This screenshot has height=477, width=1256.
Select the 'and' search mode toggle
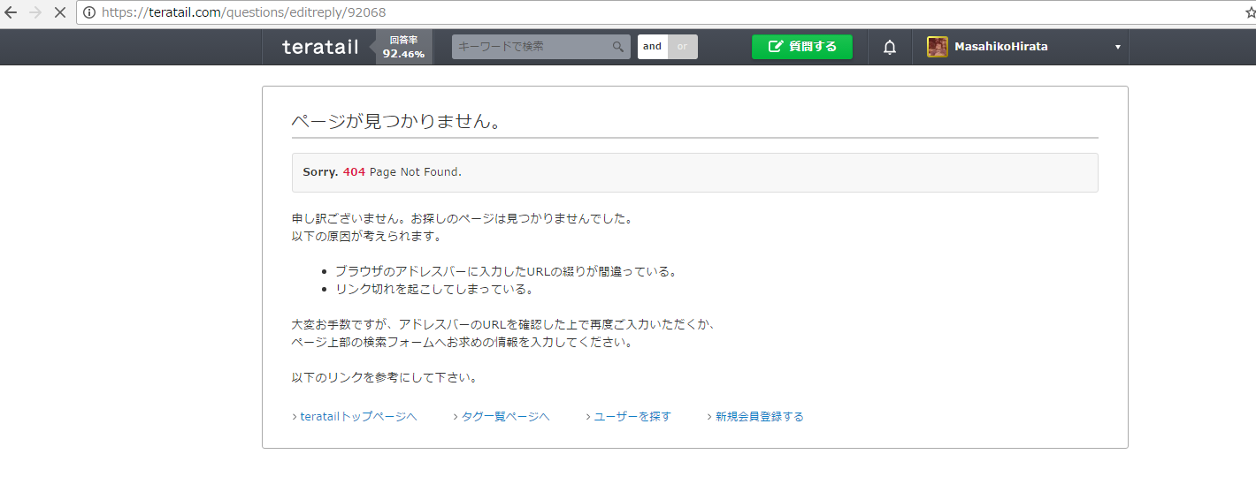coord(653,47)
